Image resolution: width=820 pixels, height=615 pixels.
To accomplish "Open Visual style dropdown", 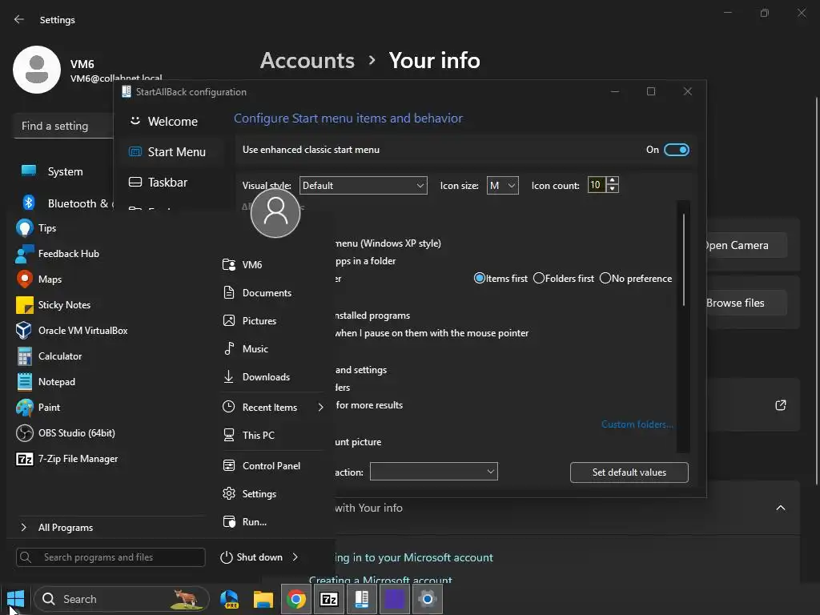I will [363, 186].
